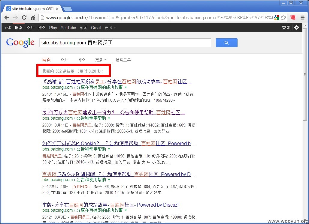Click the vertical scrollbar thumb
The image size is (309, 224).
(305, 74)
